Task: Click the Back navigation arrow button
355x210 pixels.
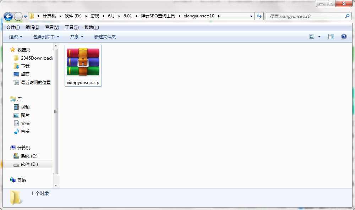Action: 9,16
